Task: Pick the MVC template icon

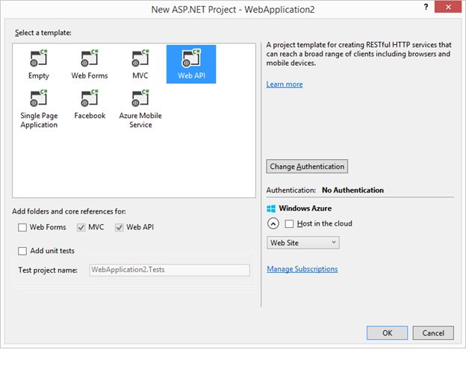Action: tap(140, 58)
